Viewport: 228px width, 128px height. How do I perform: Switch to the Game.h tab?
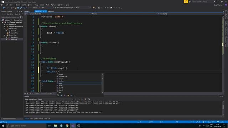(x=27, y=11)
